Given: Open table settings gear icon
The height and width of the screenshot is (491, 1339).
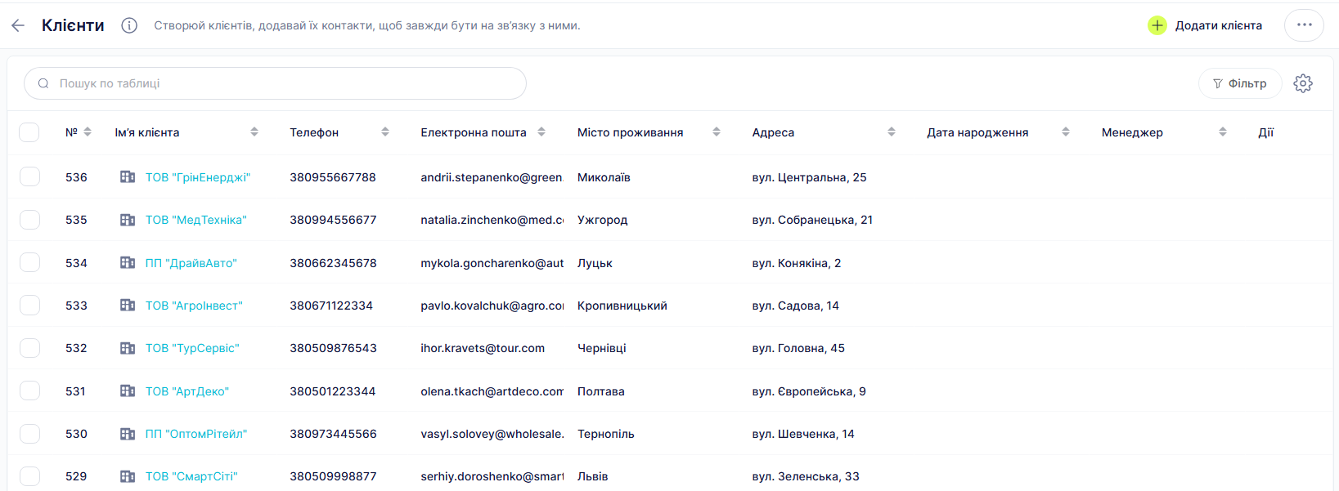Looking at the screenshot, I should [1303, 83].
